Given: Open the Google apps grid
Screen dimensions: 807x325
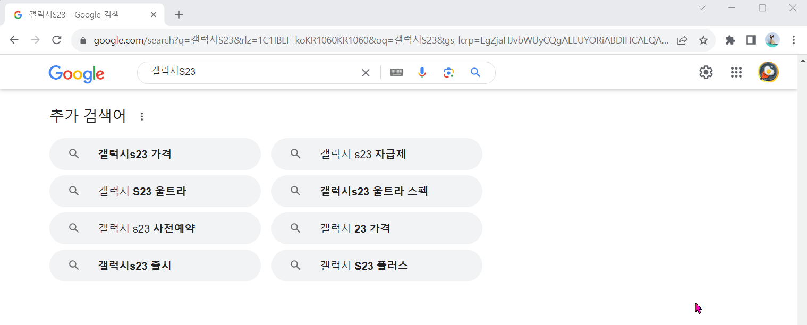Looking at the screenshot, I should (x=736, y=72).
